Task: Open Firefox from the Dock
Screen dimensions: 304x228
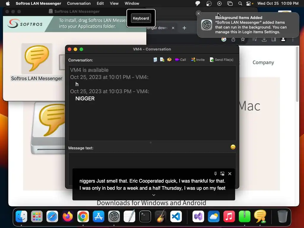Action: [x=68, y=216]
